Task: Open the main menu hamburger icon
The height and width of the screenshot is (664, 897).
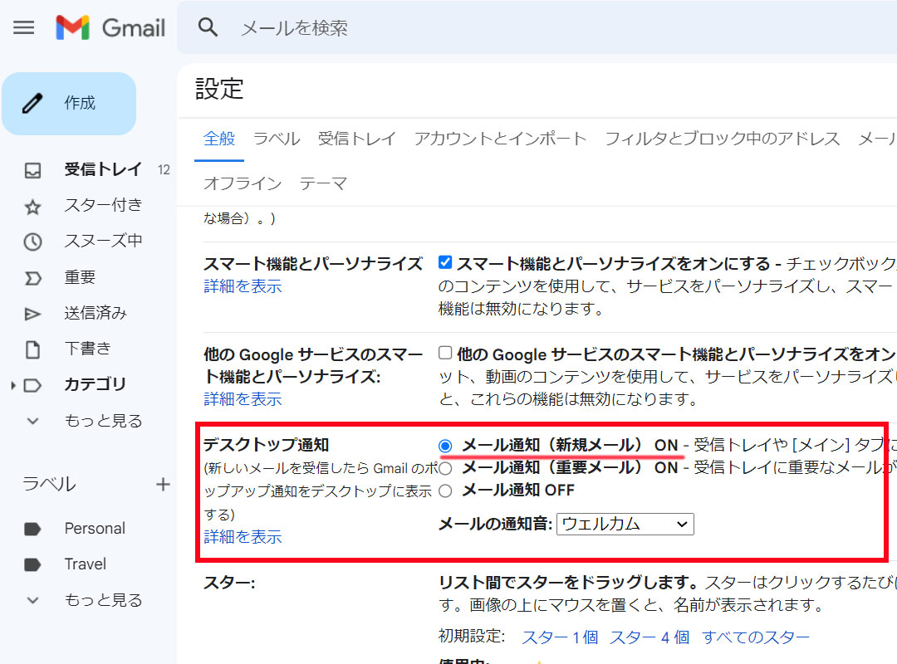Action: 23,27
